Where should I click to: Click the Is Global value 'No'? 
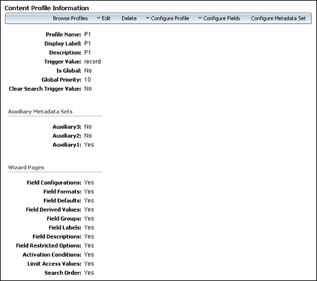(88, 70)
